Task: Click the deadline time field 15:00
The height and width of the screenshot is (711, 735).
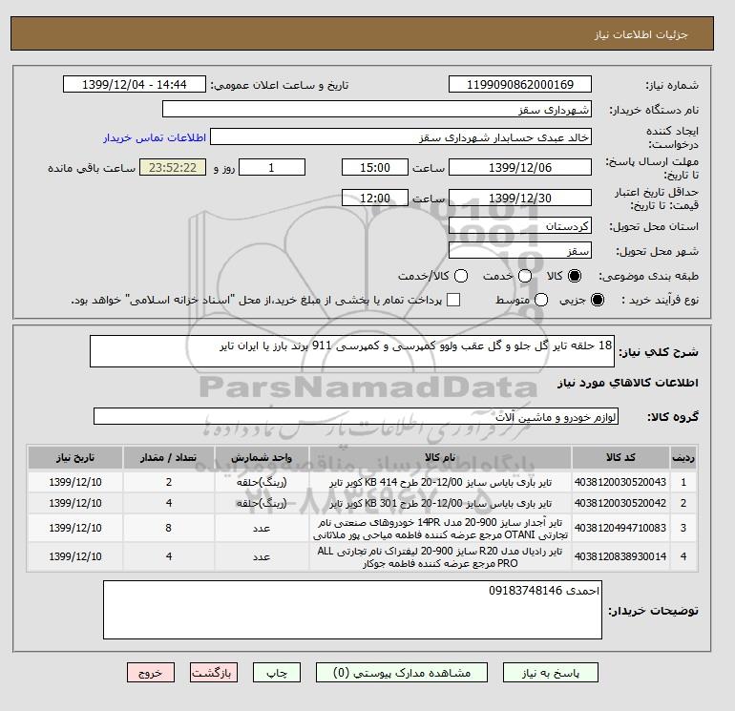Action: (x=374, y=167)
